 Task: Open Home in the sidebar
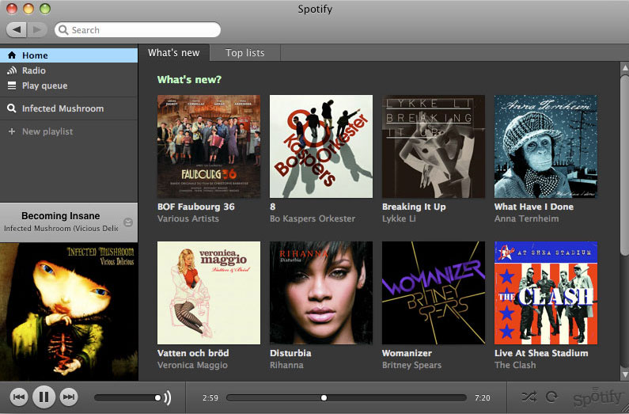[69, 55]
